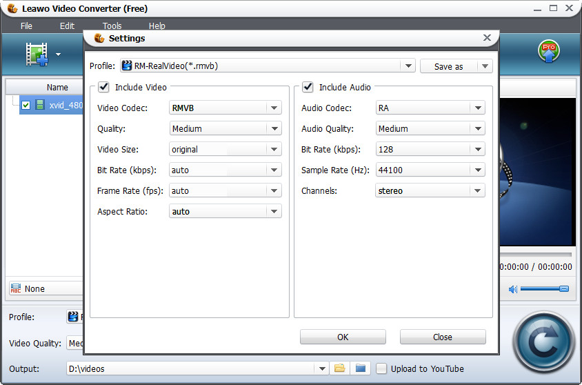Toggle Include Video checkbox

tap(103, 87)
